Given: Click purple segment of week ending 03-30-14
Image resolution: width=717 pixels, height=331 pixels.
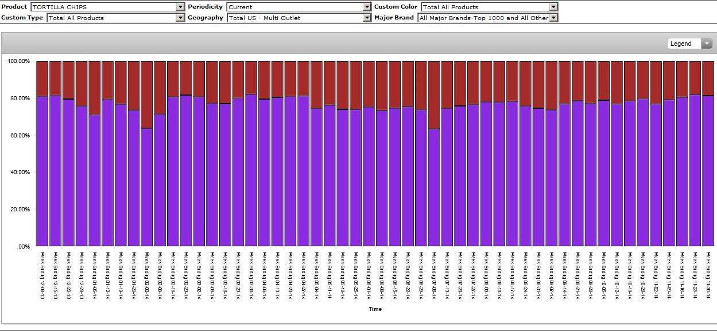Looking at the screenshot, I should pos(251,171).
